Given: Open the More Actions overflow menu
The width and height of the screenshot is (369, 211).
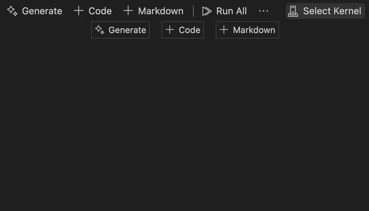Looking at the screenshot, I should click(264, 11).
